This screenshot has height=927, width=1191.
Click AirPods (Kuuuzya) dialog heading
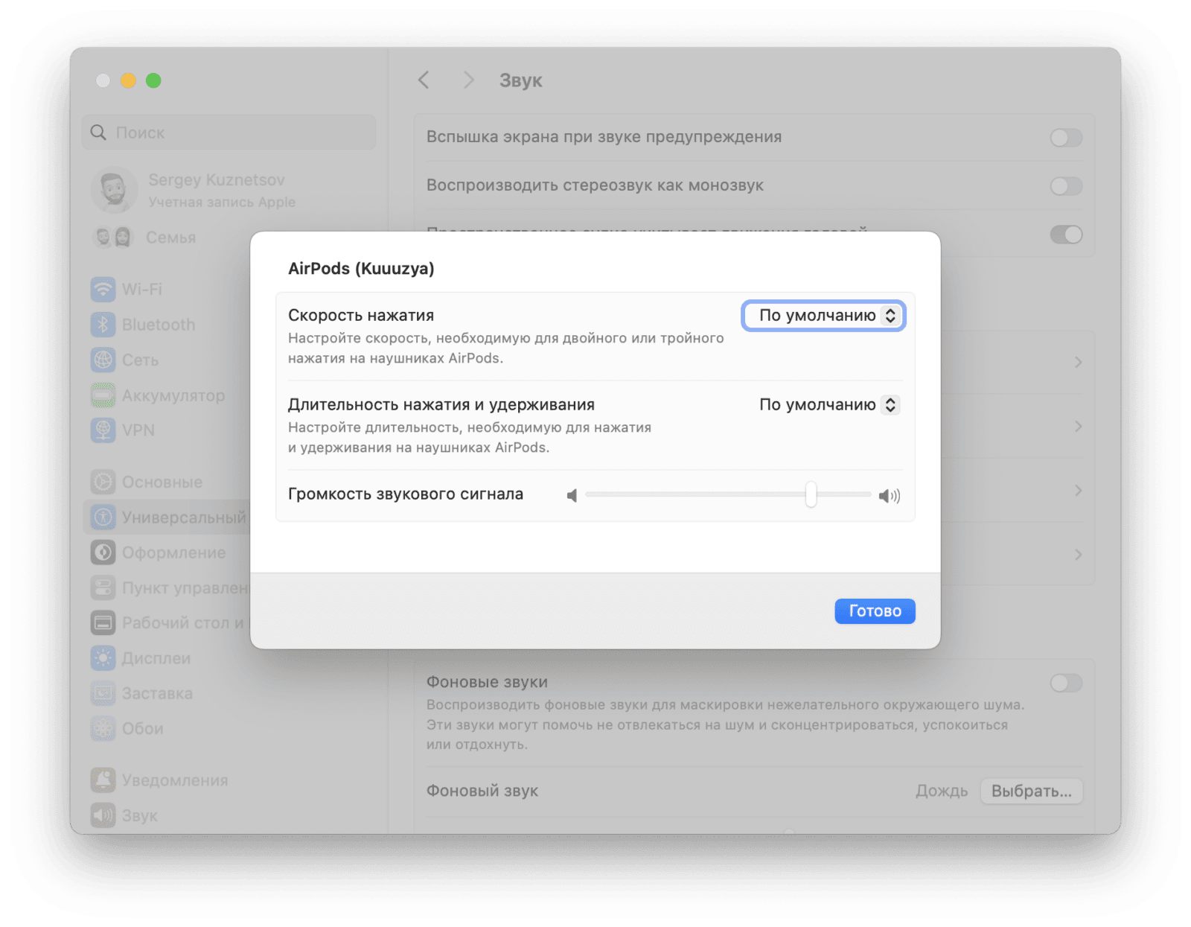[361, 269]
